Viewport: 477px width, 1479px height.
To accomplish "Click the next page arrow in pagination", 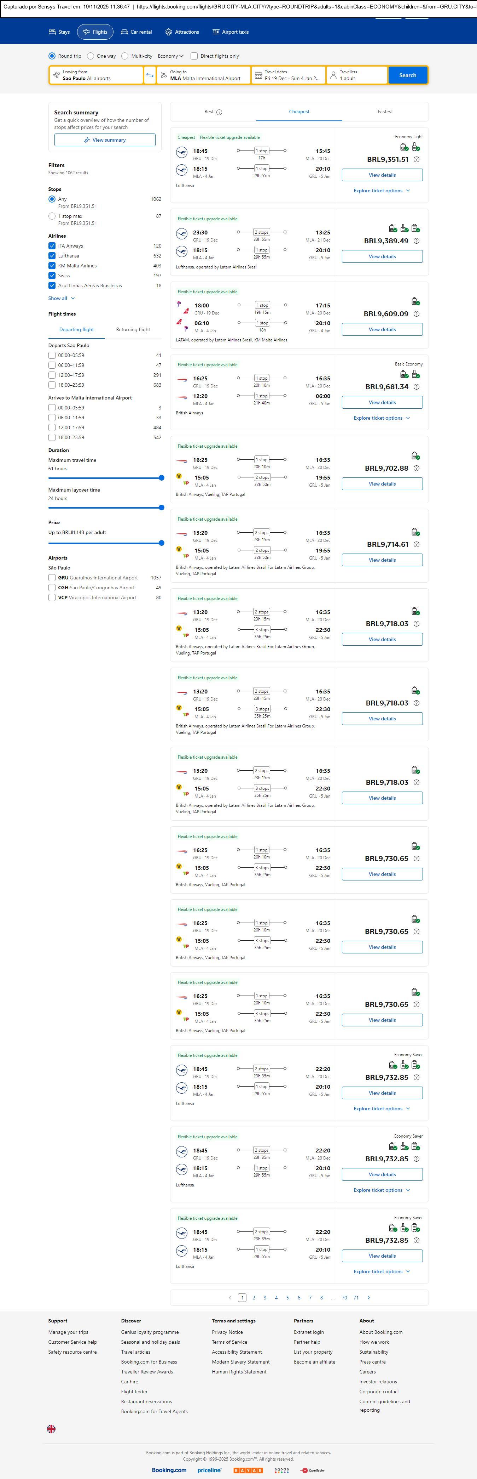I will (x=368, y=1298).
